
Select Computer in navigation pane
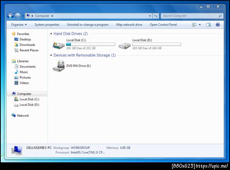click(24, 94)
